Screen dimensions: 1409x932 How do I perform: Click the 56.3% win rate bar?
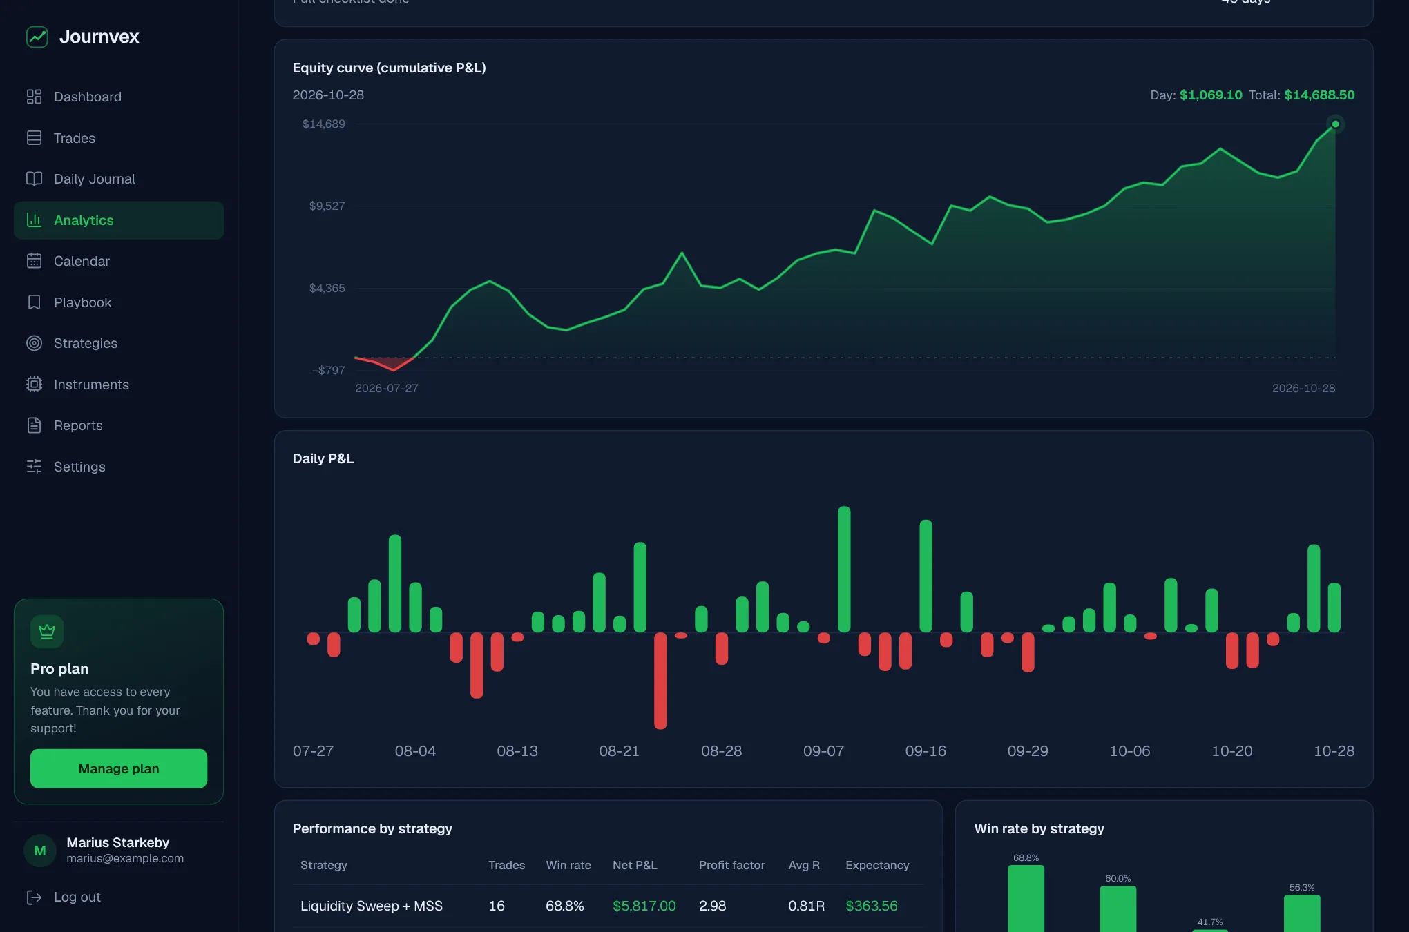coord(1302,913)
